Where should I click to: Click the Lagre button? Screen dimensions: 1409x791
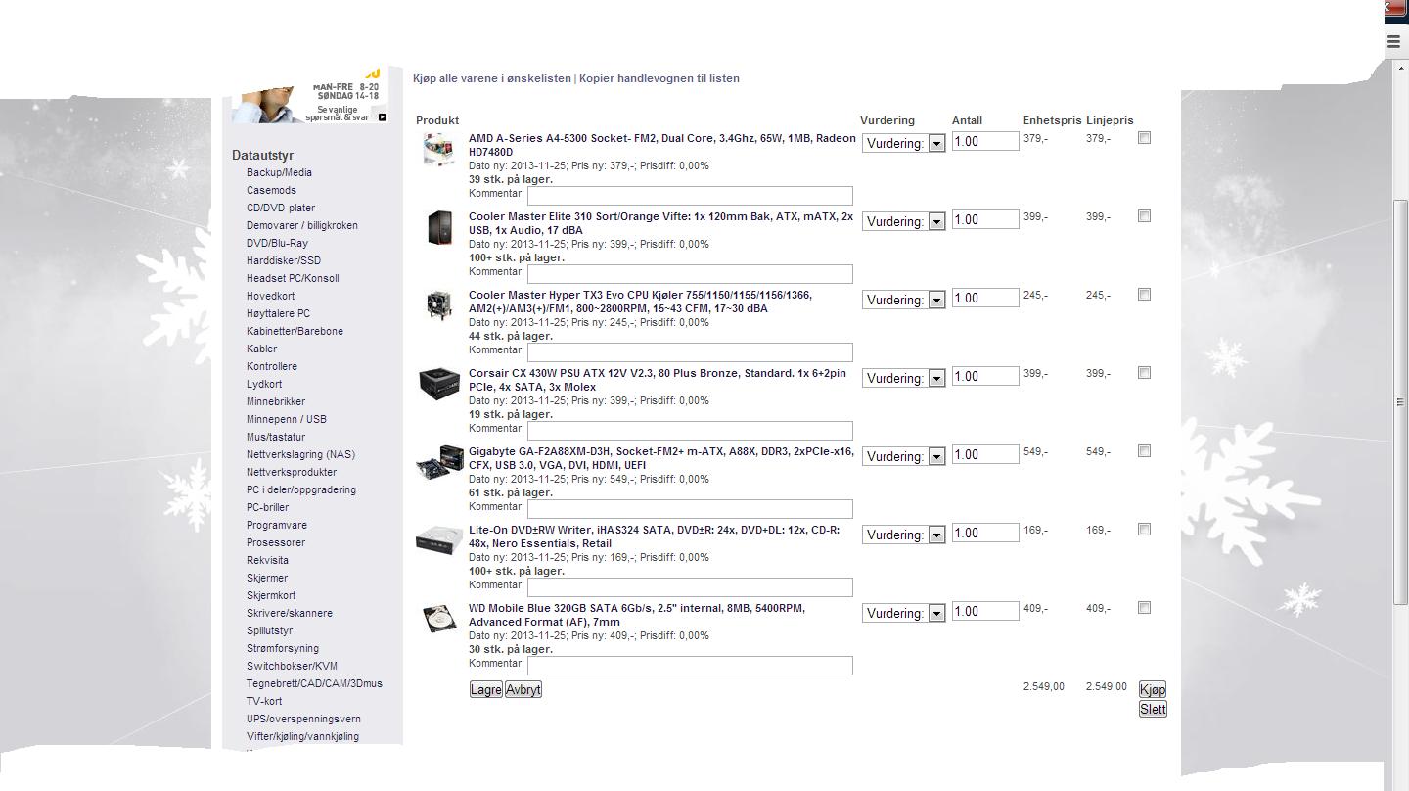point(485,689)
